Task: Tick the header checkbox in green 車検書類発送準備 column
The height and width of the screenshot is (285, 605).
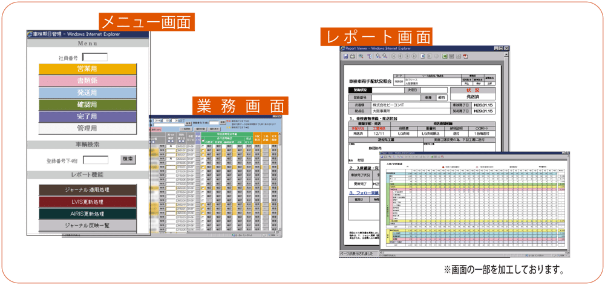Action: pos(203,140)
